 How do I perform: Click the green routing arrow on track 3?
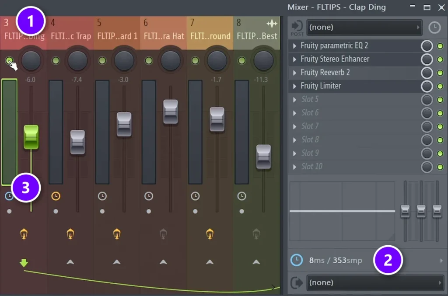pyautogui.click(x=24, y=262)
